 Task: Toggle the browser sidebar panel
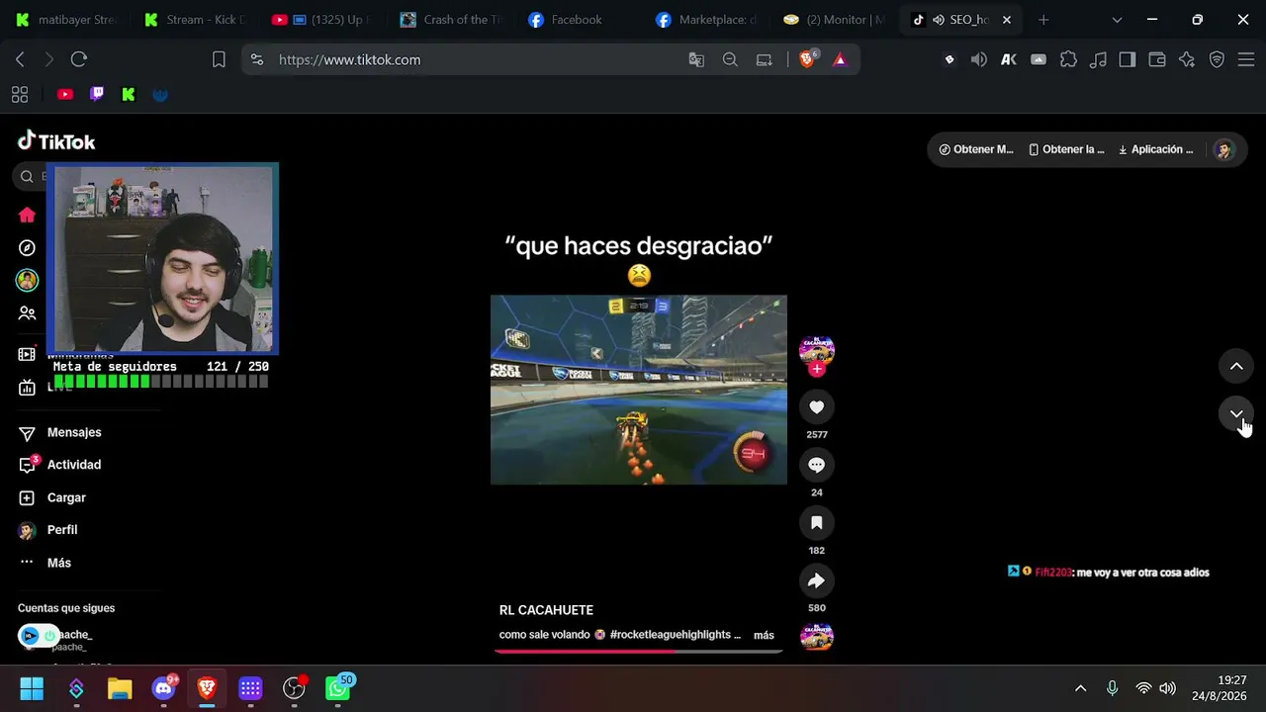pyautogui.click(x=1128, y=59)
